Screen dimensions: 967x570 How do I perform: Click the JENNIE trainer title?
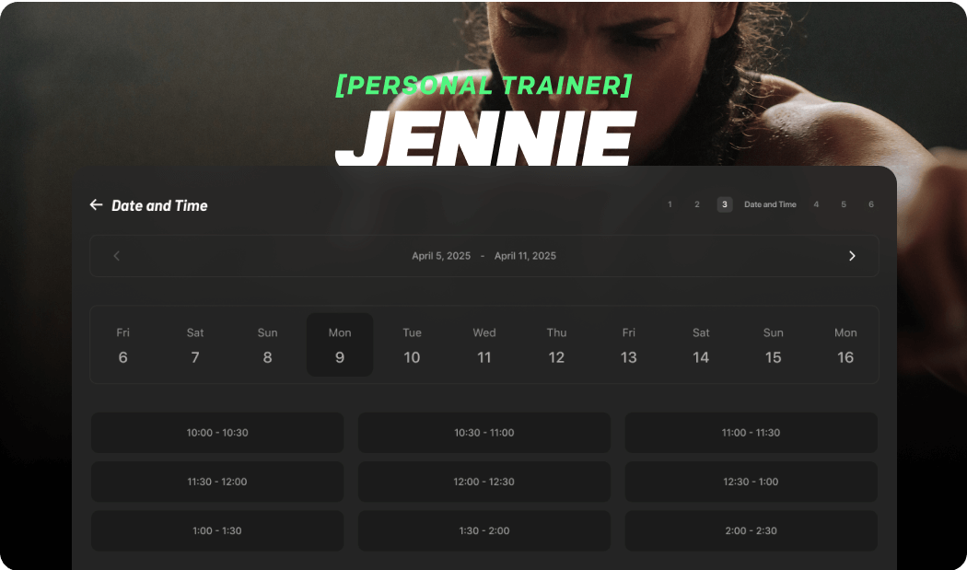pyautogui.click(x=485, y=138)
